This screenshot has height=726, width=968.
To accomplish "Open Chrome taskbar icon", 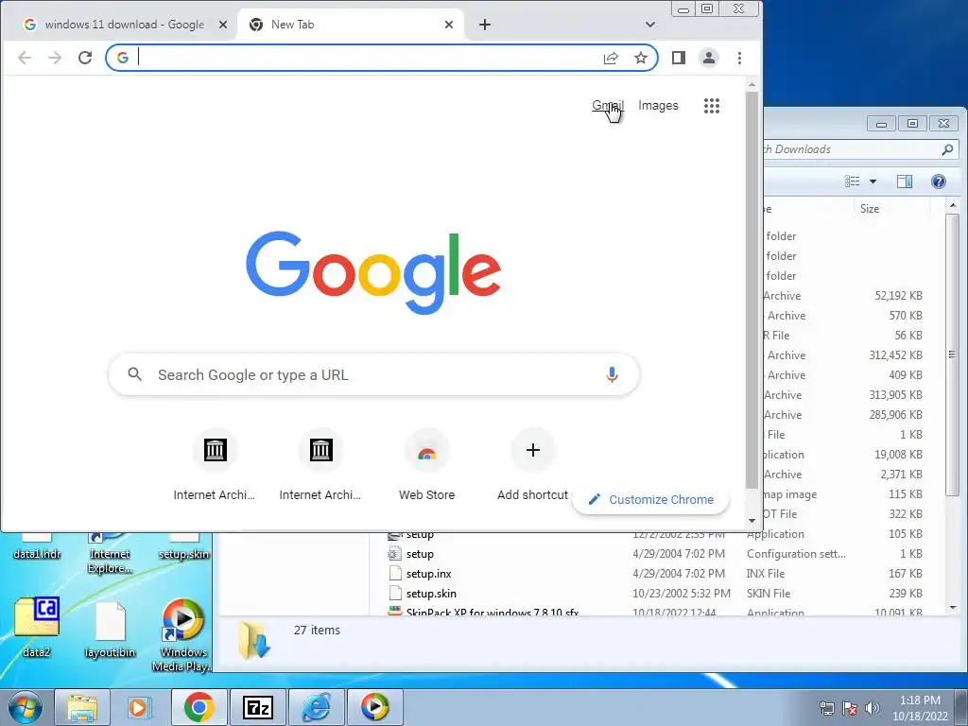I will (199, 707).
